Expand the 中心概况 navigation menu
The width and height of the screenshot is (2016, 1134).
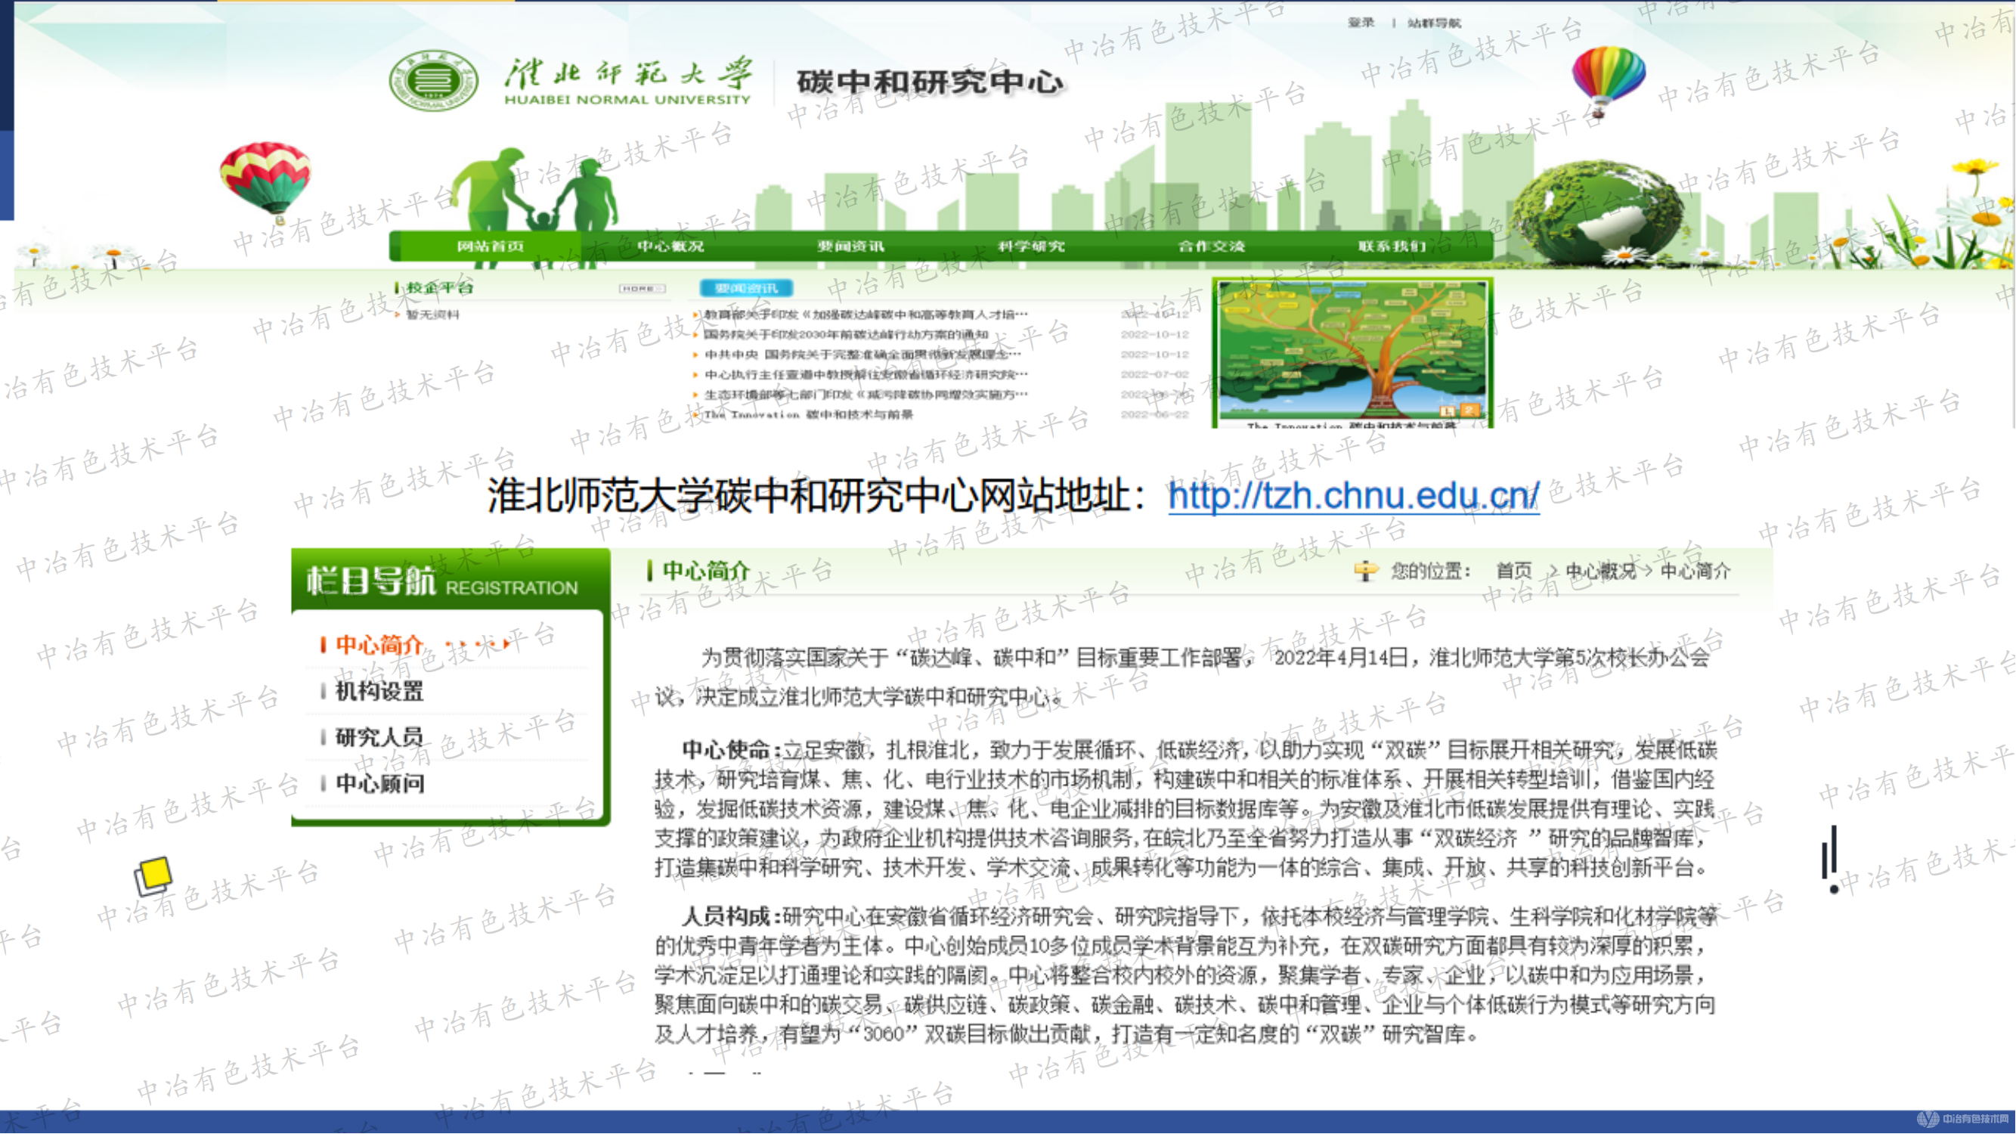tap(669, 245)
